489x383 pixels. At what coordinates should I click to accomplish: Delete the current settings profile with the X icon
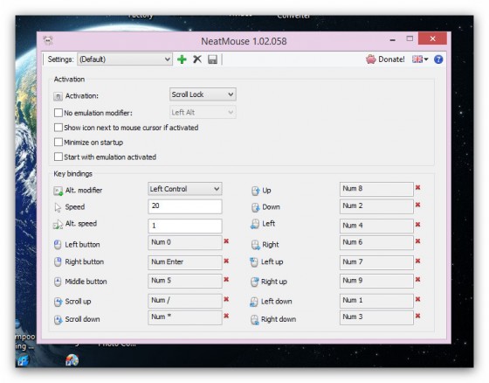coord(197,59)
